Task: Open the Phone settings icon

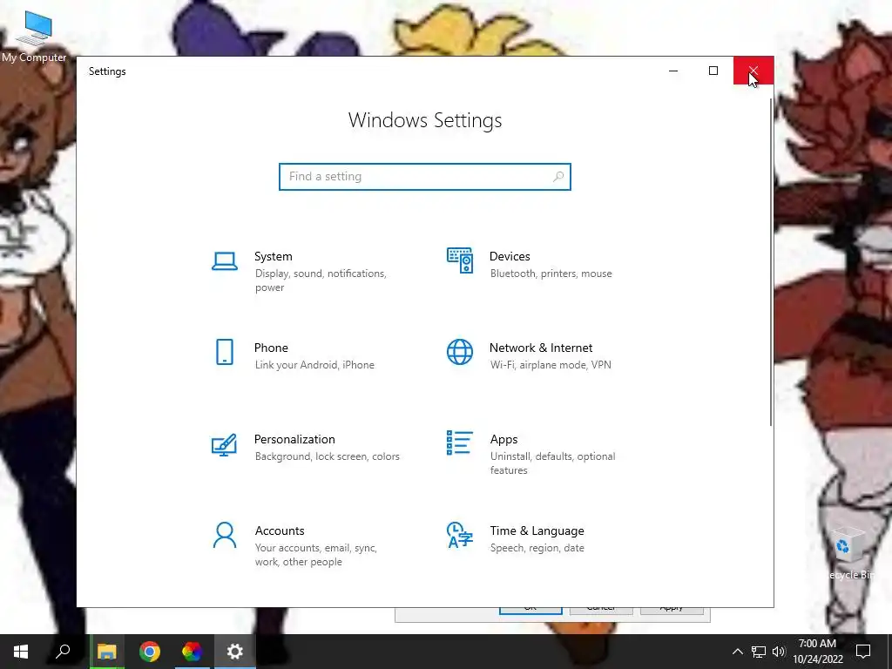Action: (x=225, y=352)
